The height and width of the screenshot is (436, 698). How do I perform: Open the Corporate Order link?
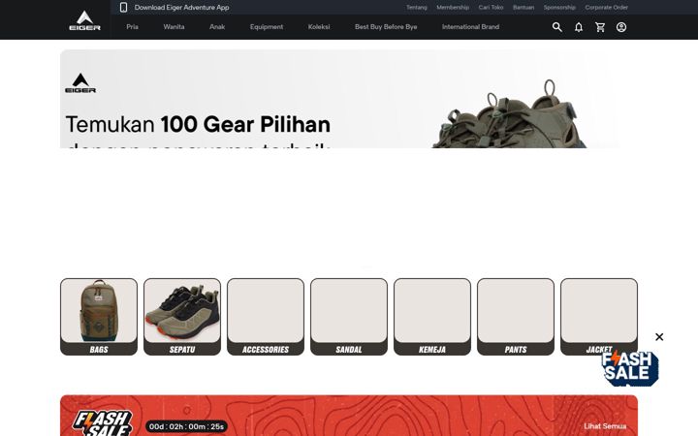(606, 7)
